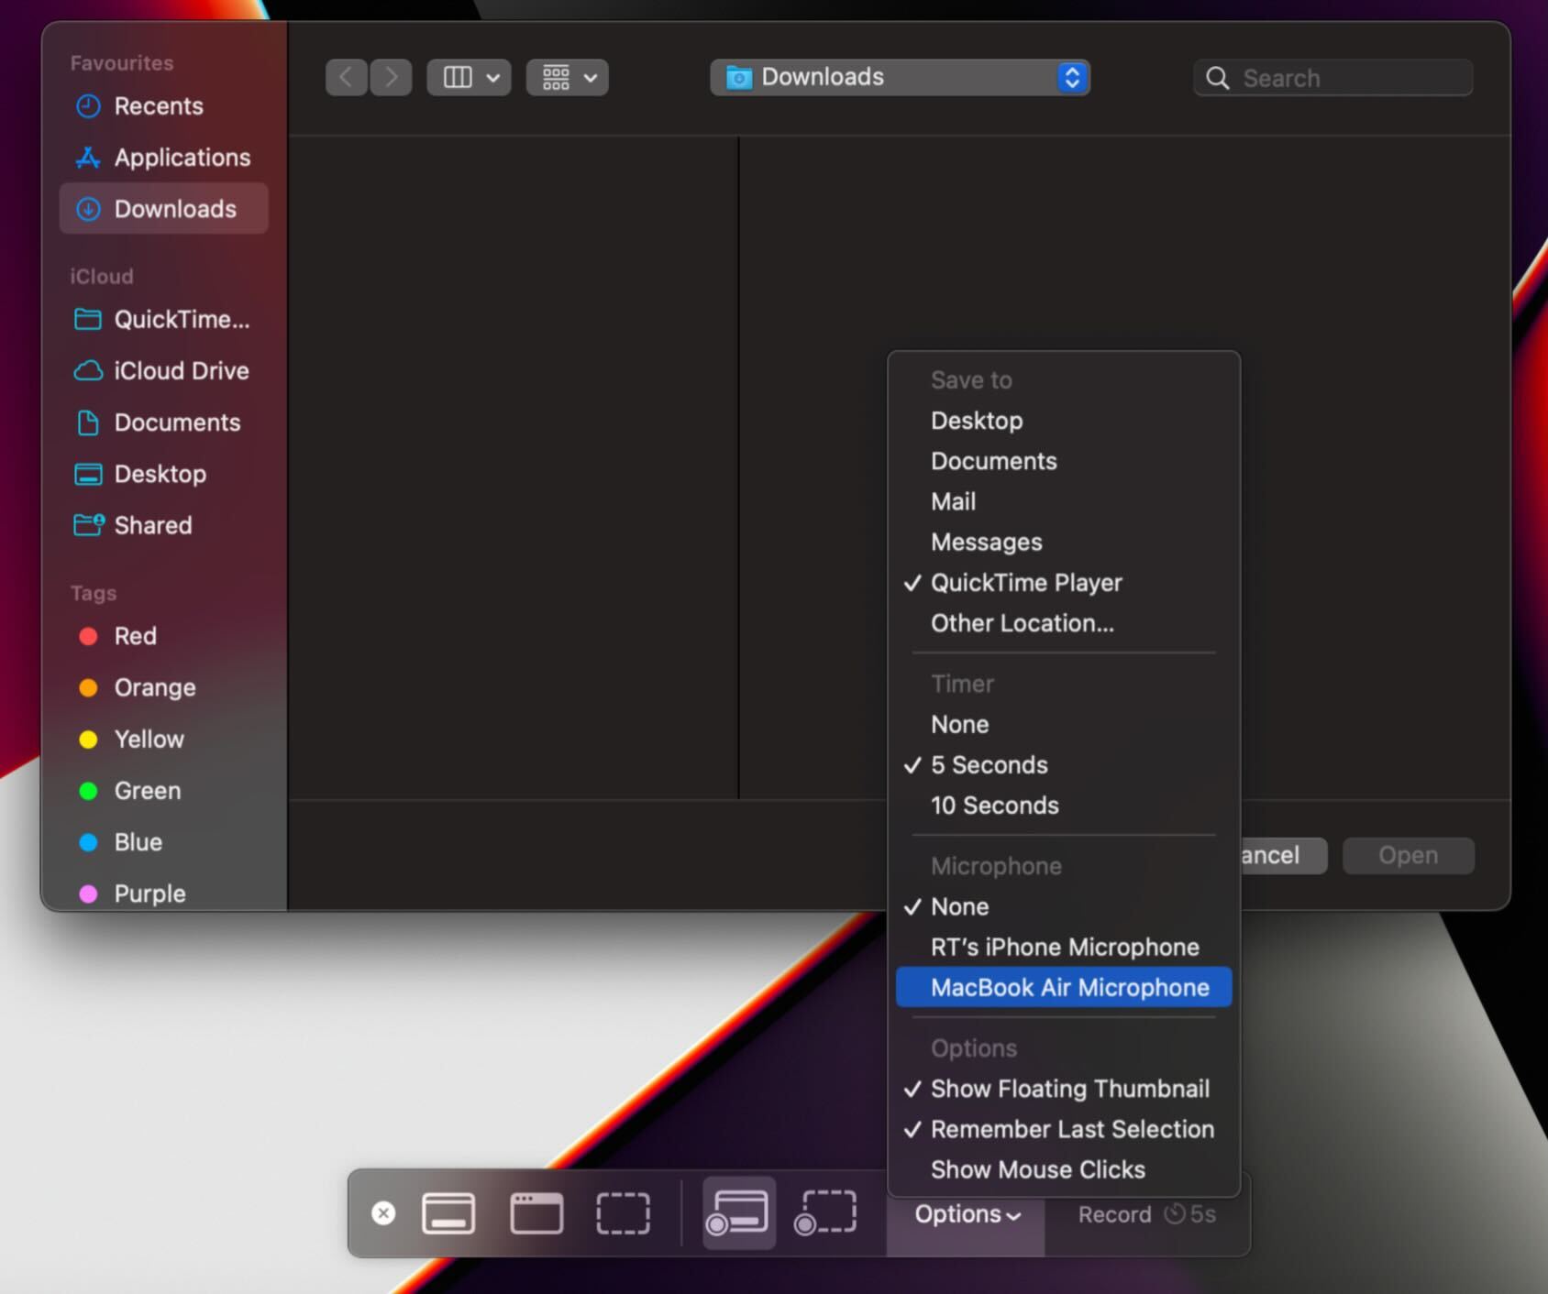Viewport: 1548px width, 1294px height.
Task: Click the magnifying glass search icon
Action: (1217, 78)
